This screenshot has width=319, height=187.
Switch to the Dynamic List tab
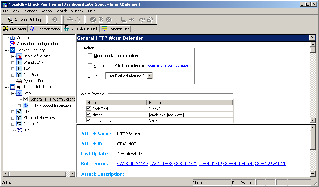pyautogui.click(x=115, y=29)
